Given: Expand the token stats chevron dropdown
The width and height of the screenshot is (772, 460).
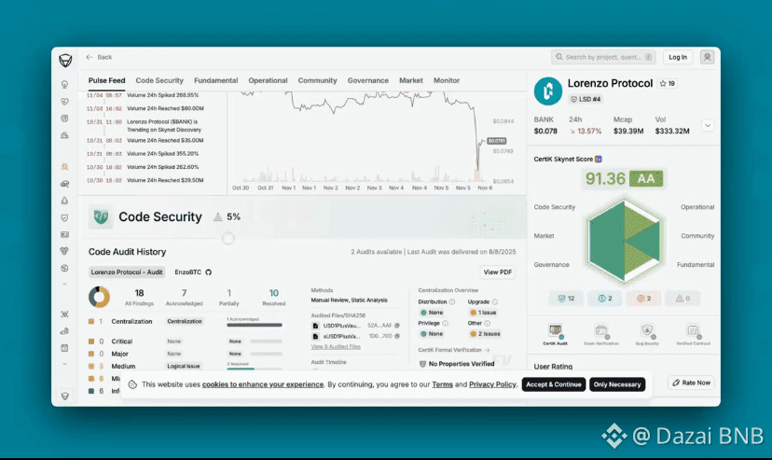Looking at the screenshot, I should click(x=708, y=126).
